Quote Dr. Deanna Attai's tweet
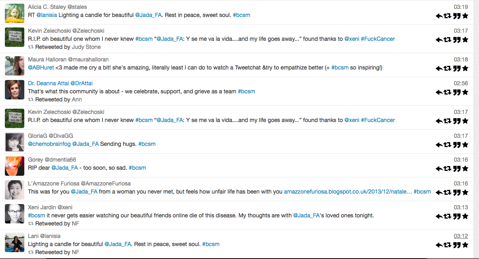The width and height of the screenshot is (479, 259). (x=457, y=92)
